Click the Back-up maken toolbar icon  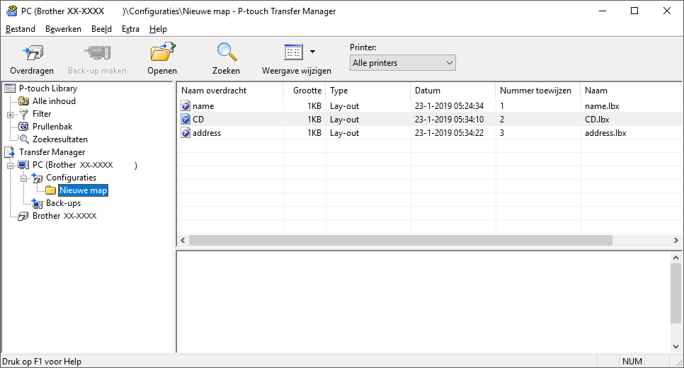coord(97,53)
